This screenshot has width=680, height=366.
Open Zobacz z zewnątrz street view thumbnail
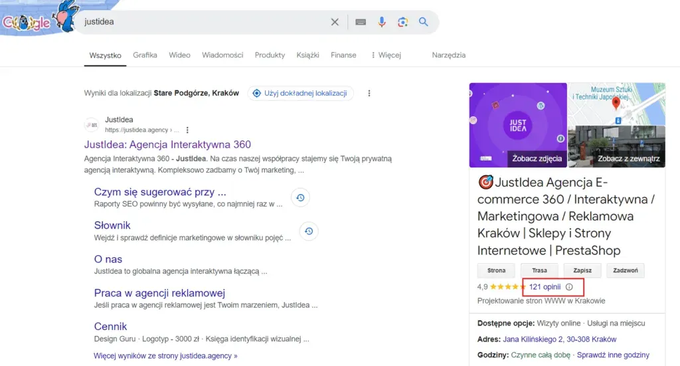coord(617,147)
